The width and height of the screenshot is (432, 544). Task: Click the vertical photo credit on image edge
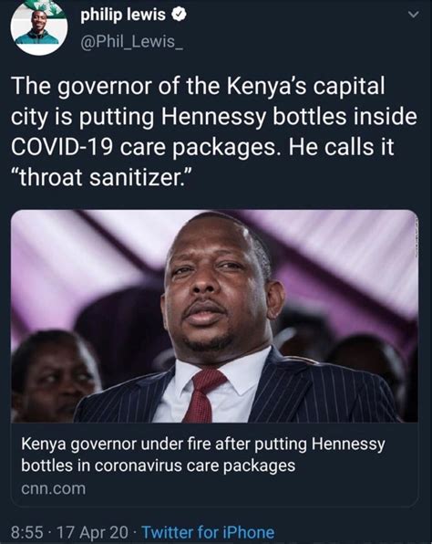pos(415,239)
